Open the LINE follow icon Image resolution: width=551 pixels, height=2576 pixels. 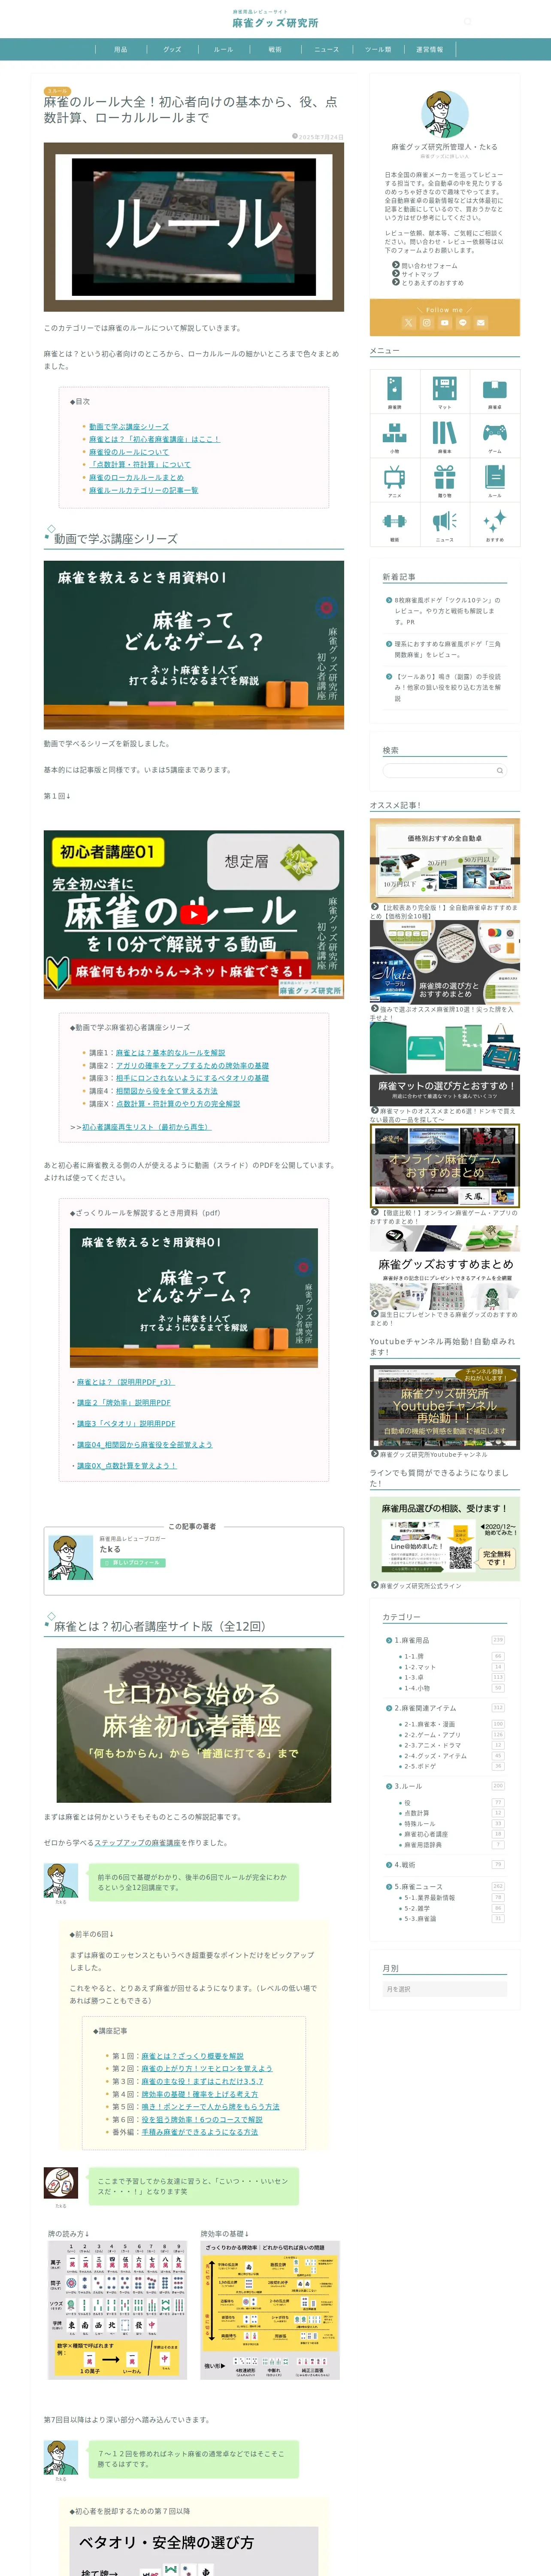(x=462, y=323)
